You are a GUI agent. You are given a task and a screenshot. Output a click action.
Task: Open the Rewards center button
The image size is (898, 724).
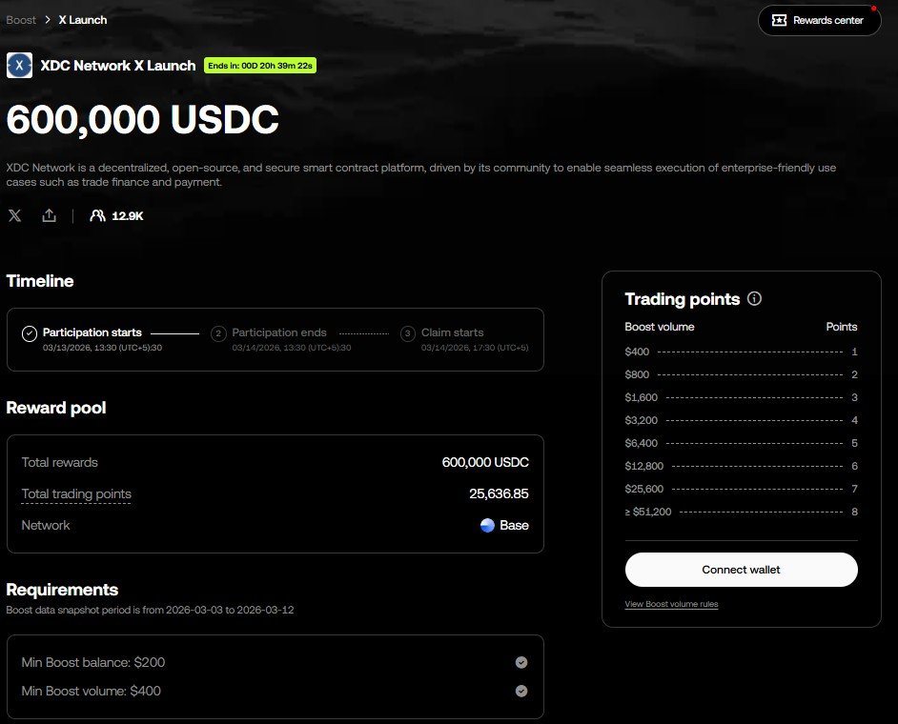tap(820, 21)
